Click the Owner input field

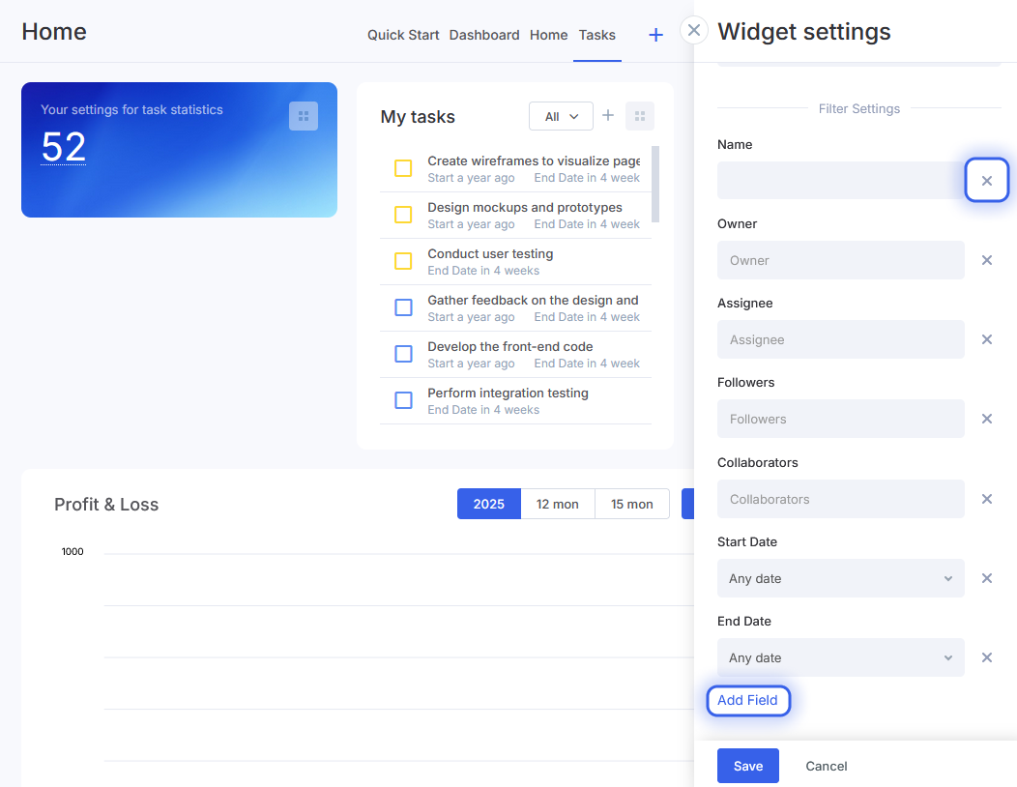pyautogui.click(x=841, y=260)
